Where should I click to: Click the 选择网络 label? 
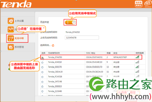45,45
